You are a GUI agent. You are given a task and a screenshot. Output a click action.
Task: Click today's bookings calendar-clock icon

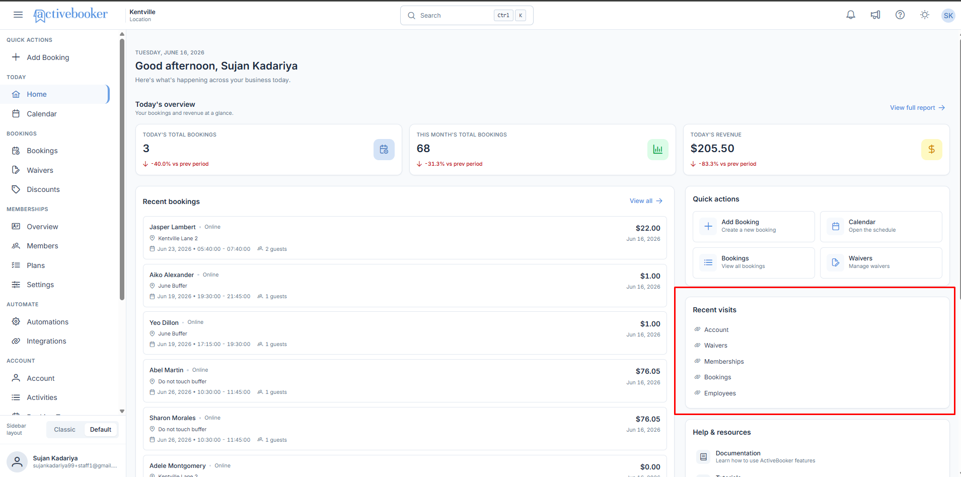pos(384,149)
